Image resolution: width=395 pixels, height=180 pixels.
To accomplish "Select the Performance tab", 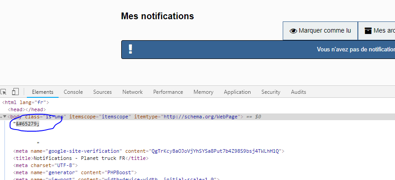I will [168, 92].
